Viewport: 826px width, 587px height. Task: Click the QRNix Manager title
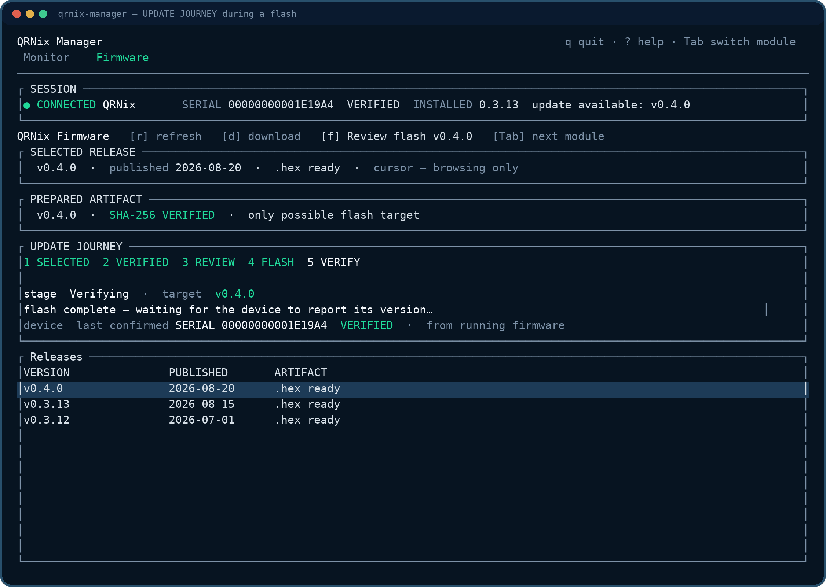click(60, 42)
